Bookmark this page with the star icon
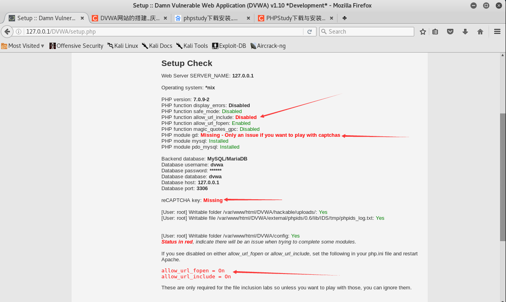The height and width of the screenshot is (302, 506). point(423,31)
